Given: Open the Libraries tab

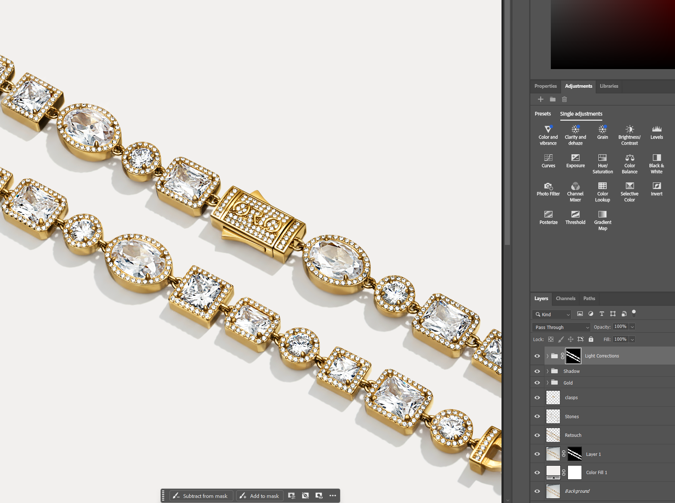Looking at the screenshot, I should 609,86.
